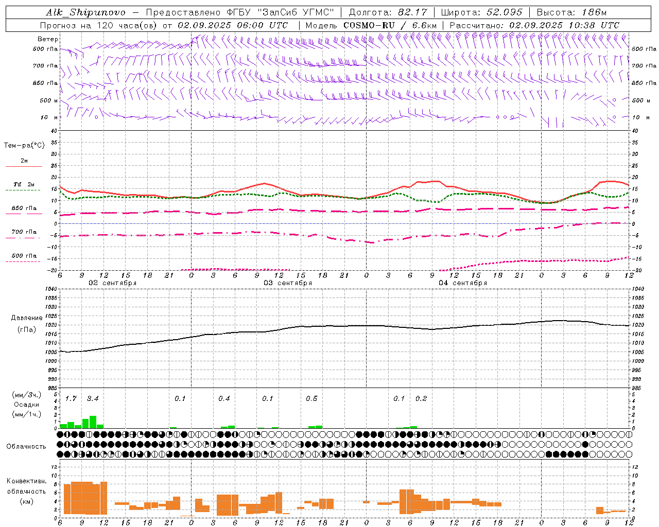Image resolution: width=659 pixels, height=527 pixels.
Task: Click the dashed line sample under Td 2м
Action: coord(23,190)
